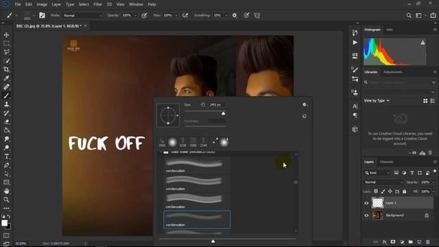Toggle pressure for opacity button
The width and height of the screenshot is (439, 247).
pos(144,15)
